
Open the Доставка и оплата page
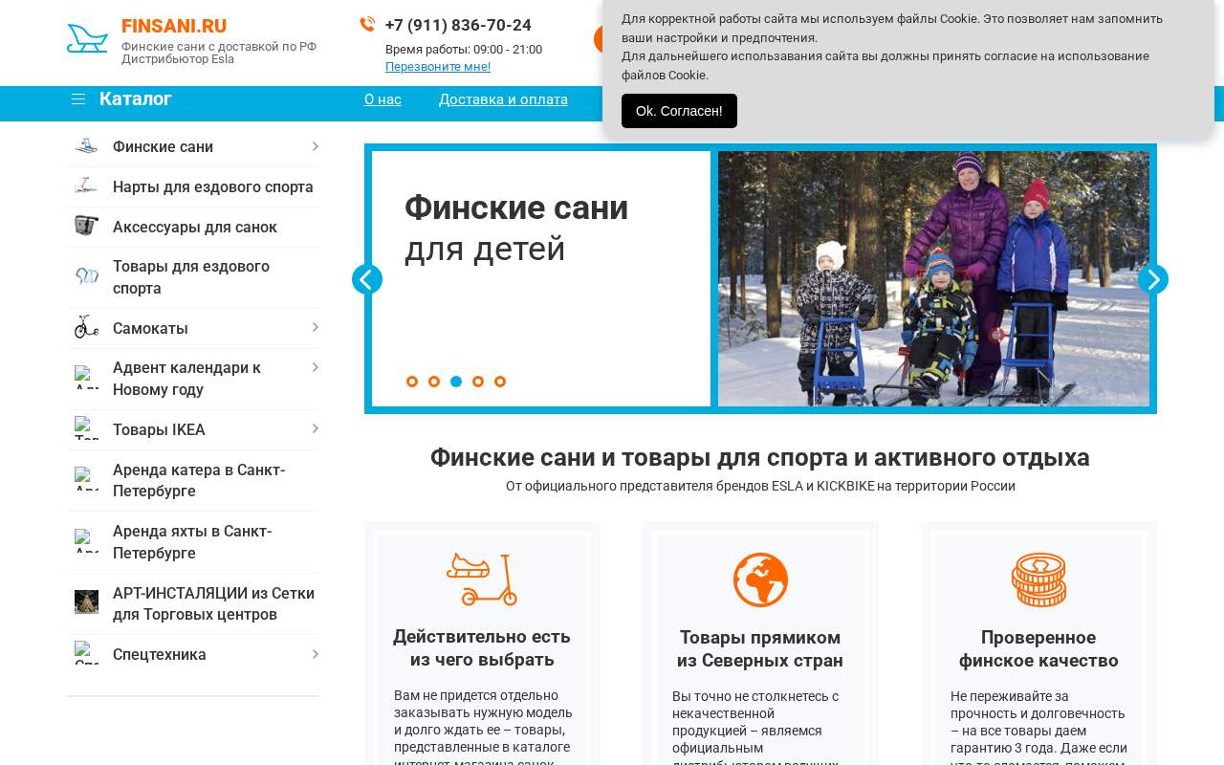coord(503,99)
